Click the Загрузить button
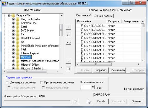The width and height of the screenshot is (148, 108). pyautogui.click(x=101, y=70)
